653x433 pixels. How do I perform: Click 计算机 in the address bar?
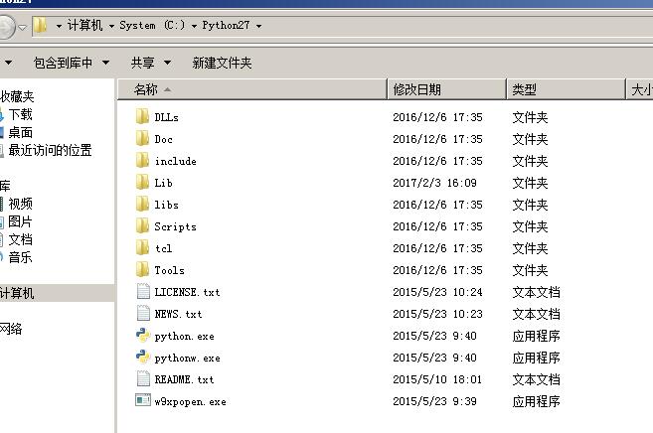click(84, 26)
